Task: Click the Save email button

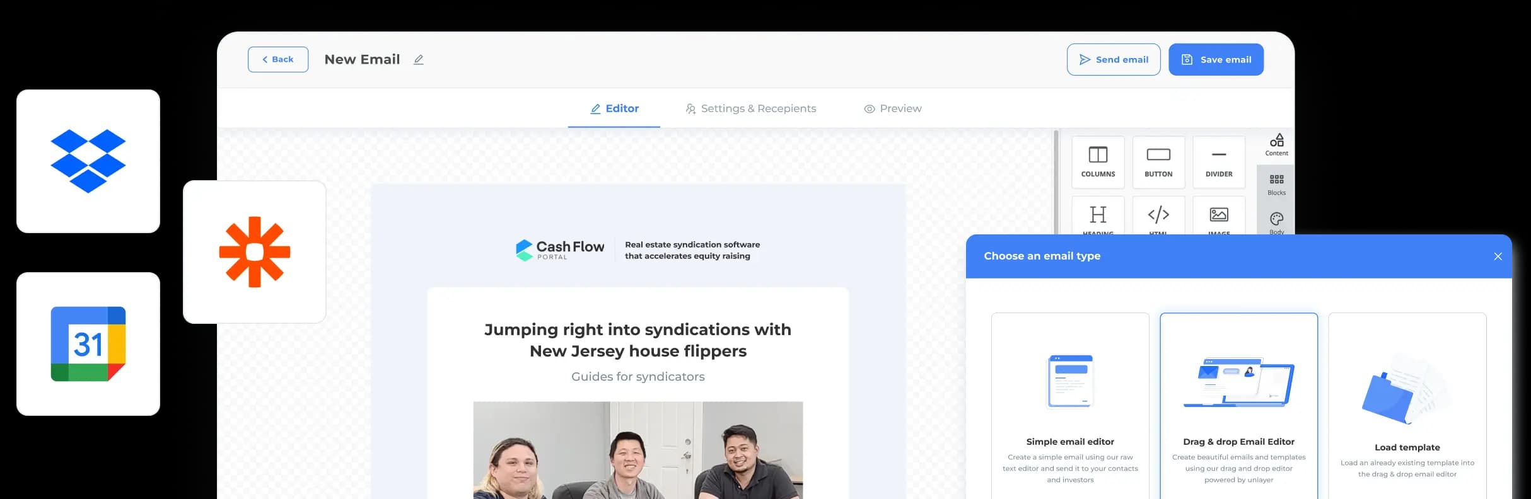Action: pos(1216,59)
